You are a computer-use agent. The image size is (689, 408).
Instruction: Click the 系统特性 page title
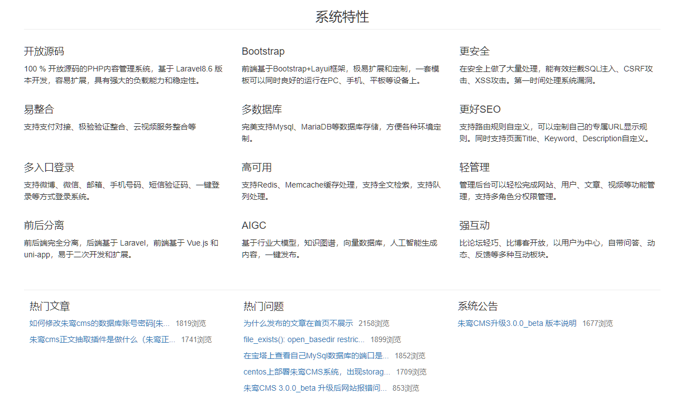click(342, 17)
